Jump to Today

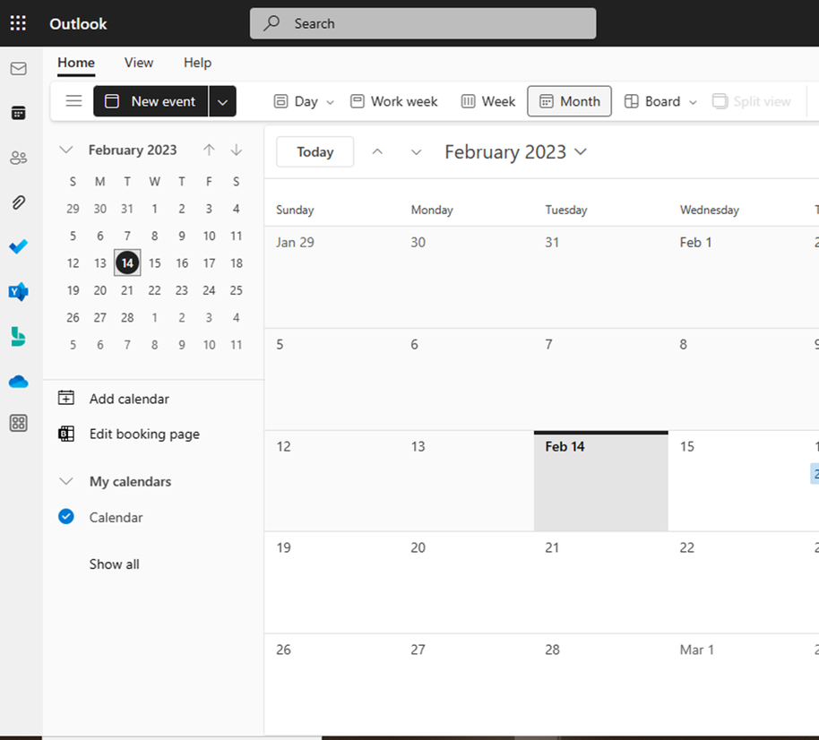point(315,152)
